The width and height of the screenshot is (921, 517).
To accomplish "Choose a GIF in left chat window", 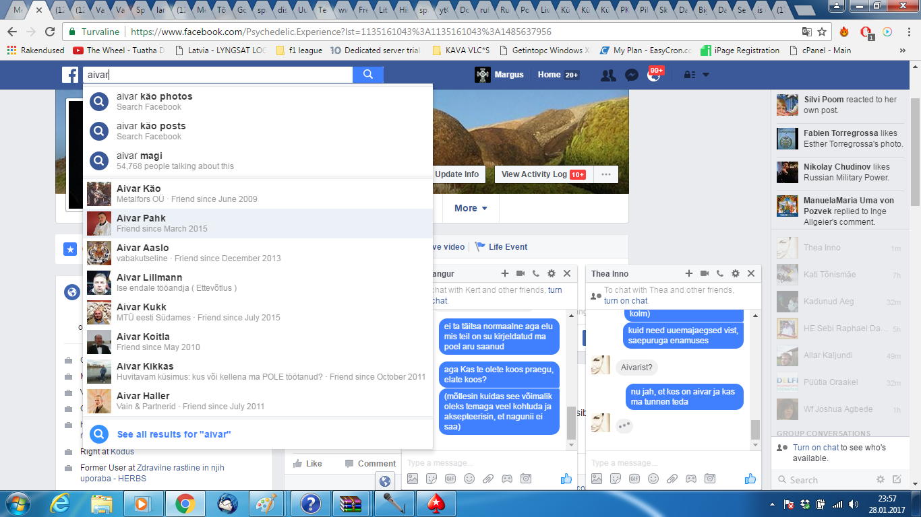I will tap(450, 479).
